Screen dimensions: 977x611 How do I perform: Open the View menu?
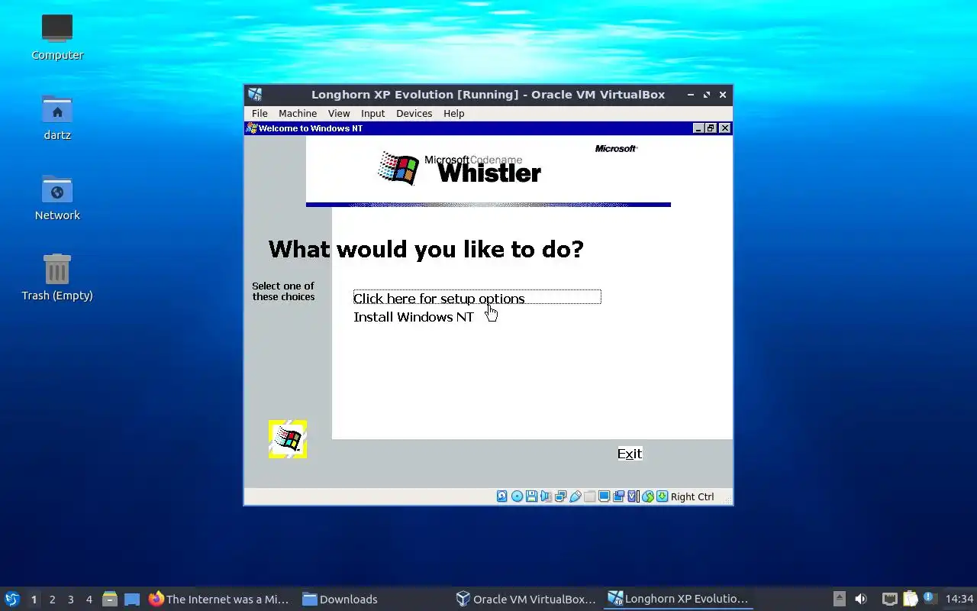coord(339,113)
